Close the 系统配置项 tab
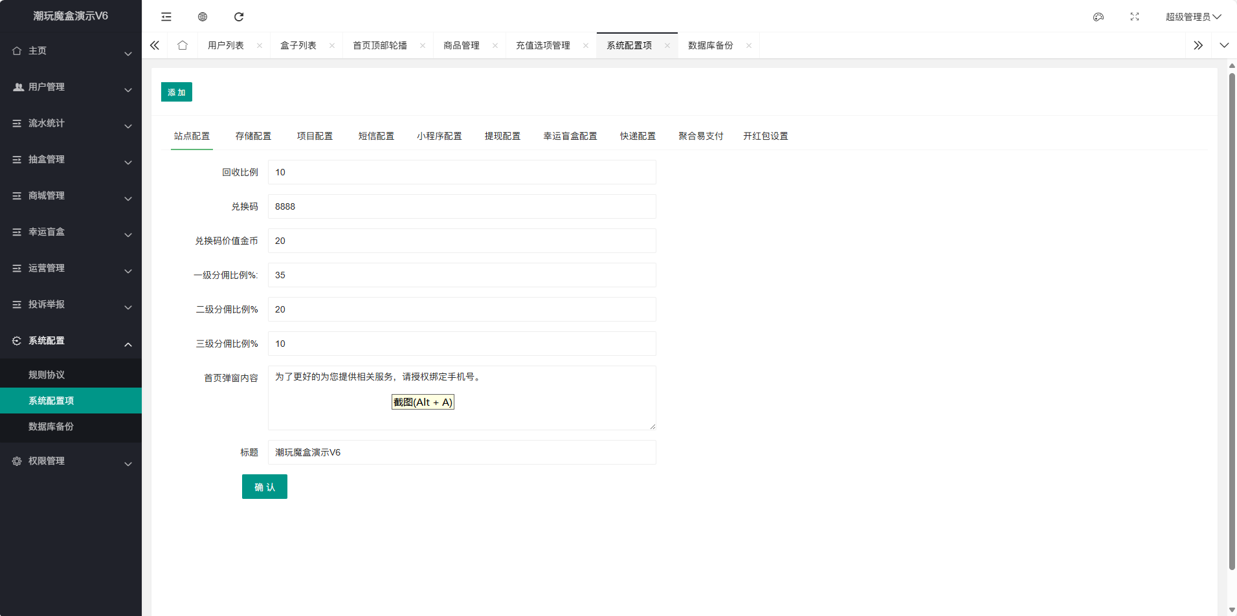The height and width of the screenshot is (616, 1237). point(667,45)
